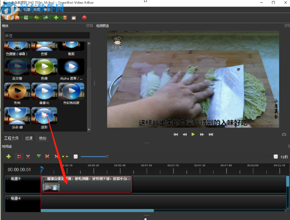This screenshot has height=220, width=290.
Task: Click the timeline horizontal scrollbar
Action: [x=97, y=211]
